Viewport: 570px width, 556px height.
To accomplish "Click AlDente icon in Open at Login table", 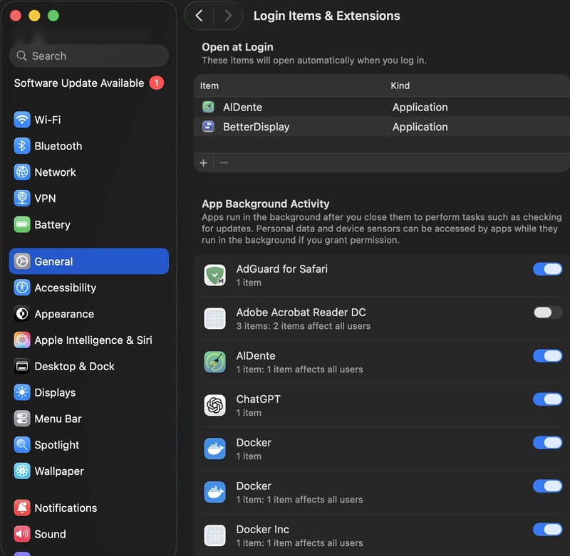I will tap(208, 107).
